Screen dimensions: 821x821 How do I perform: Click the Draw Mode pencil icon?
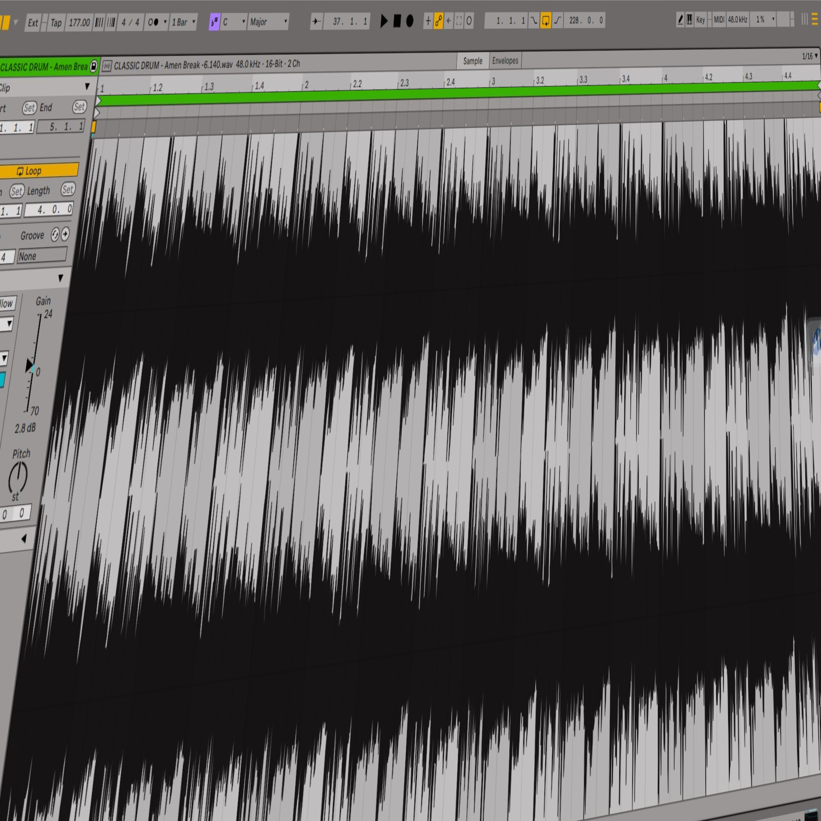tap(680, 20)
